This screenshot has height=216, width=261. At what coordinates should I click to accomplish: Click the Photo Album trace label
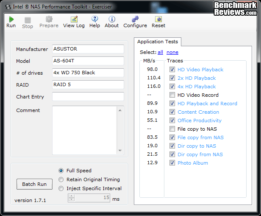point(193,163)
